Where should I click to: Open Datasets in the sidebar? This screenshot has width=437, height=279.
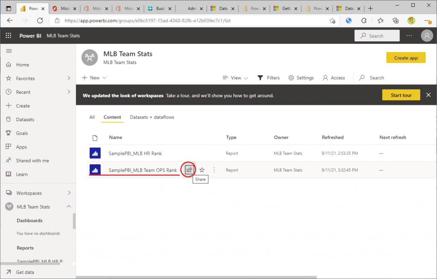click(25, 119)
